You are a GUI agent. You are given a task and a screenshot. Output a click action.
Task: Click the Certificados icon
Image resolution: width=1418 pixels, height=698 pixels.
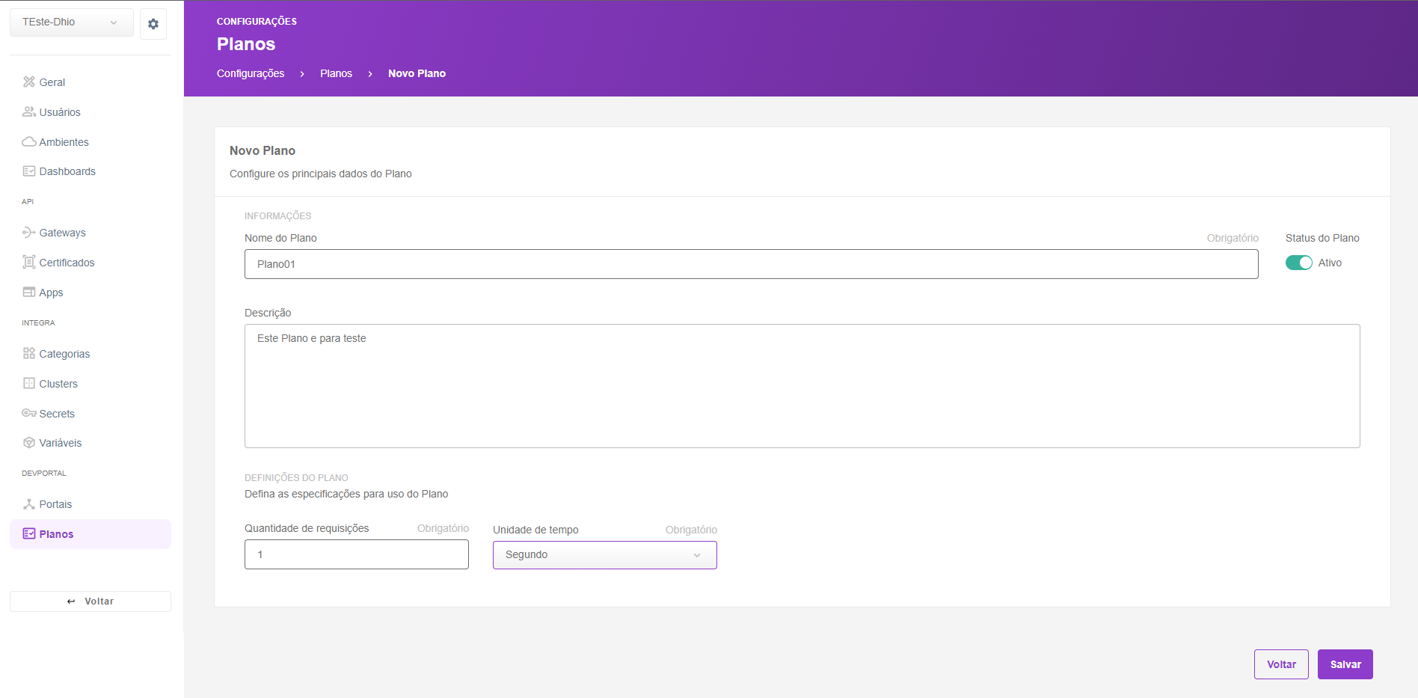tap(29, 263)
